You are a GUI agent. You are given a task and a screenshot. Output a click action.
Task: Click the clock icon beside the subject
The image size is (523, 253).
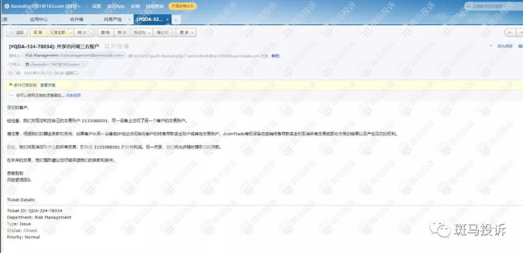[x=120, y=46]
